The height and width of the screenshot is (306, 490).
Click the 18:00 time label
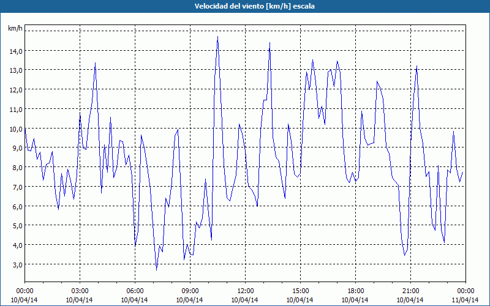[355, 291]
